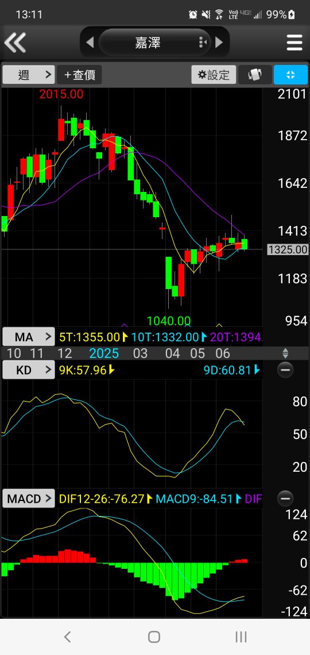Tap the Android home navigation button
Viewport: 310px width, 655px height.
coord(154,637)
